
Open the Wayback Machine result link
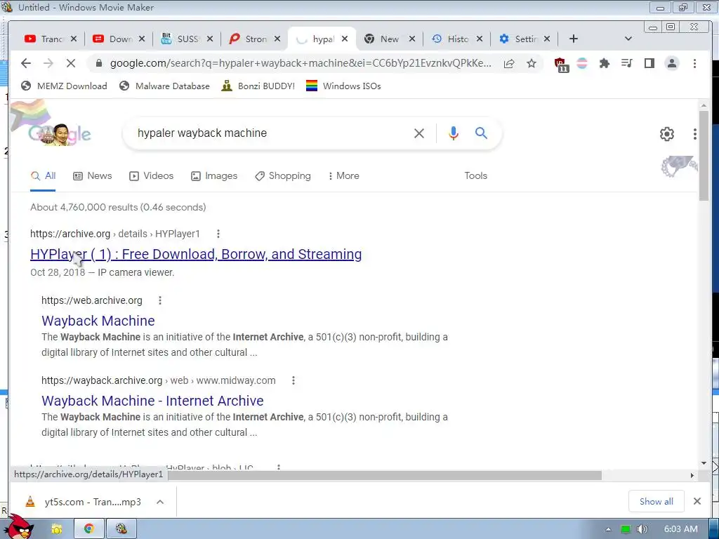[x=98, y=321]
